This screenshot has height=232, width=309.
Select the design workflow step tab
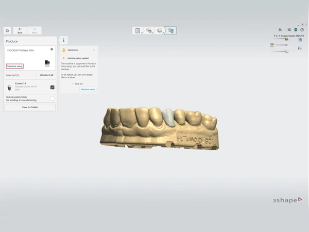pos(149,30)
